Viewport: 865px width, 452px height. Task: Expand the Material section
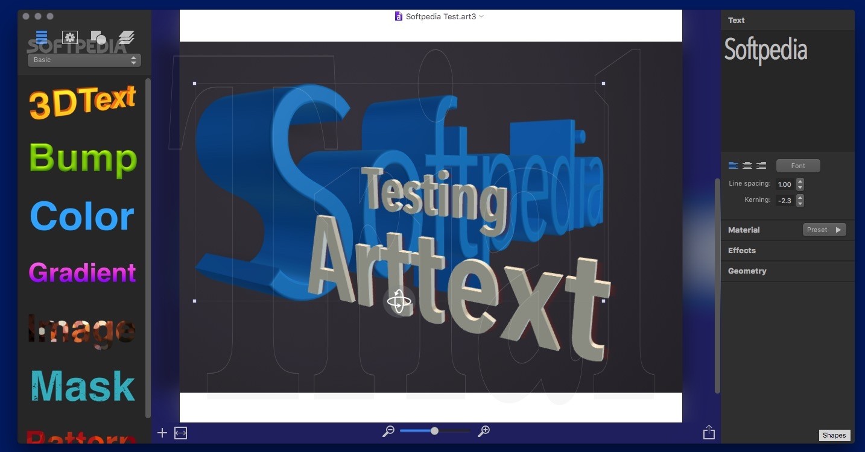pyautogui.click(x=744, y=230)
